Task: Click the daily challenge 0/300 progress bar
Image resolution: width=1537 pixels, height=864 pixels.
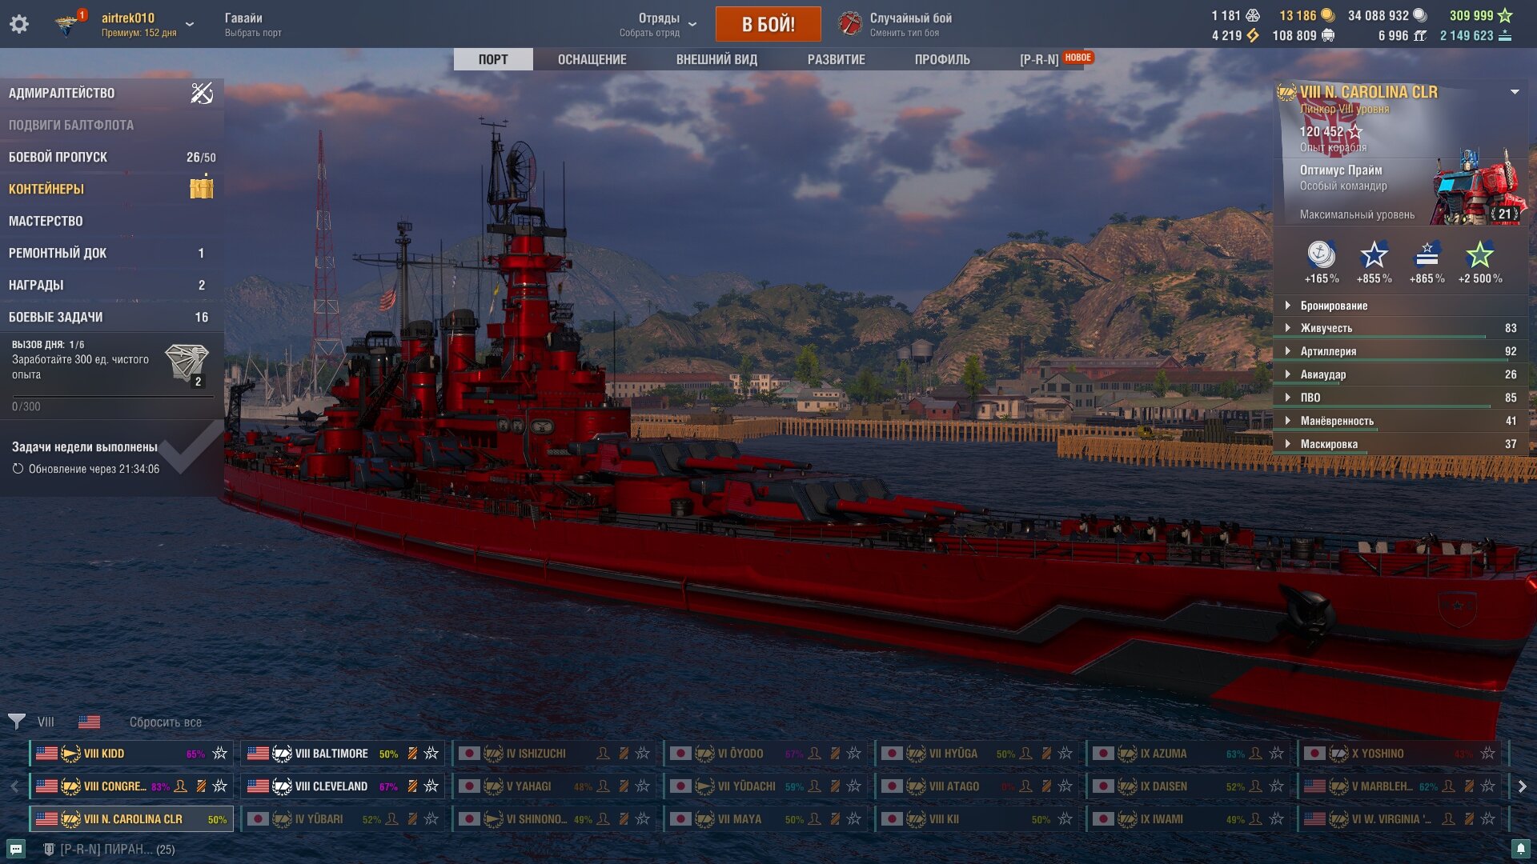Action: coord(113,396)
